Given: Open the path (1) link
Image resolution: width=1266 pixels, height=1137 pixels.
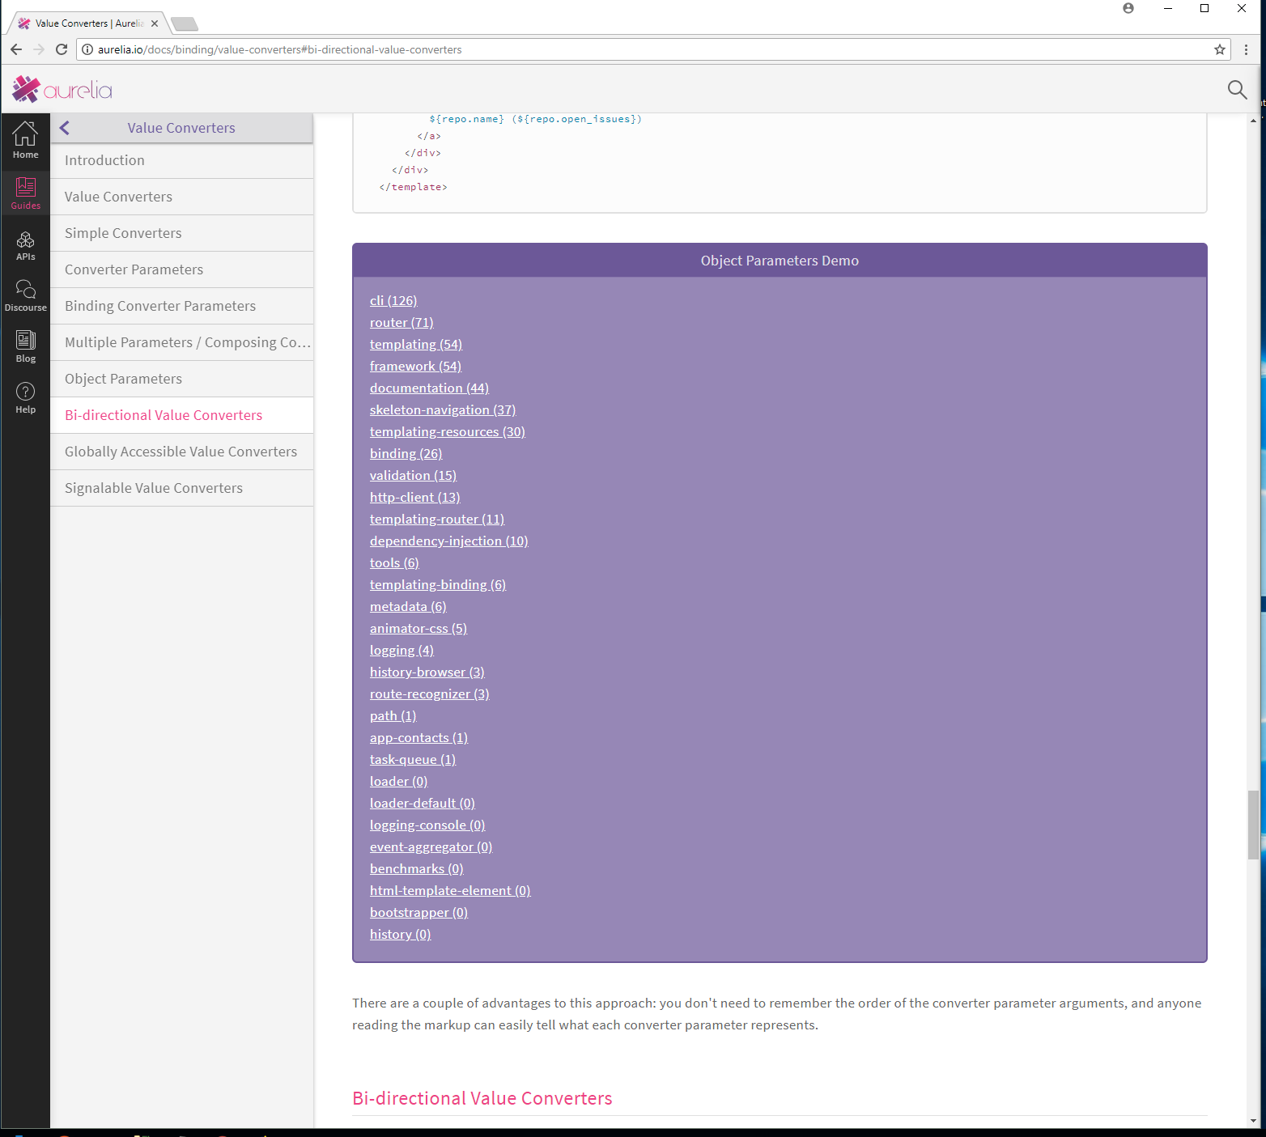Looking at the screenshot, I should tap(393, 715).
